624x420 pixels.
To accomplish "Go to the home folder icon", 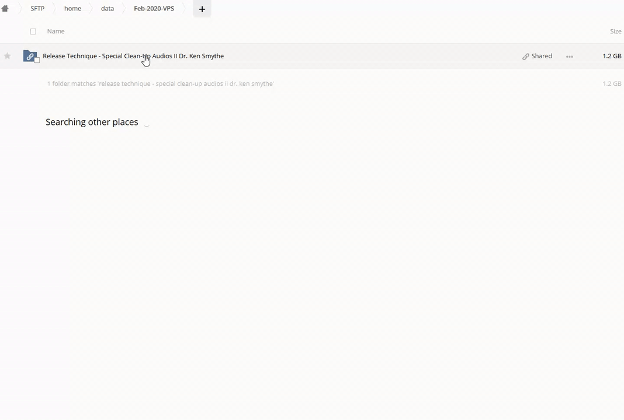I will tap(5, 9).
